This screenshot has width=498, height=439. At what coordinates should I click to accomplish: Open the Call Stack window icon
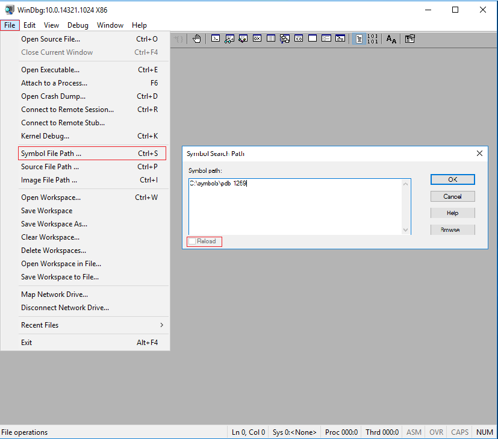pos(285,39)
